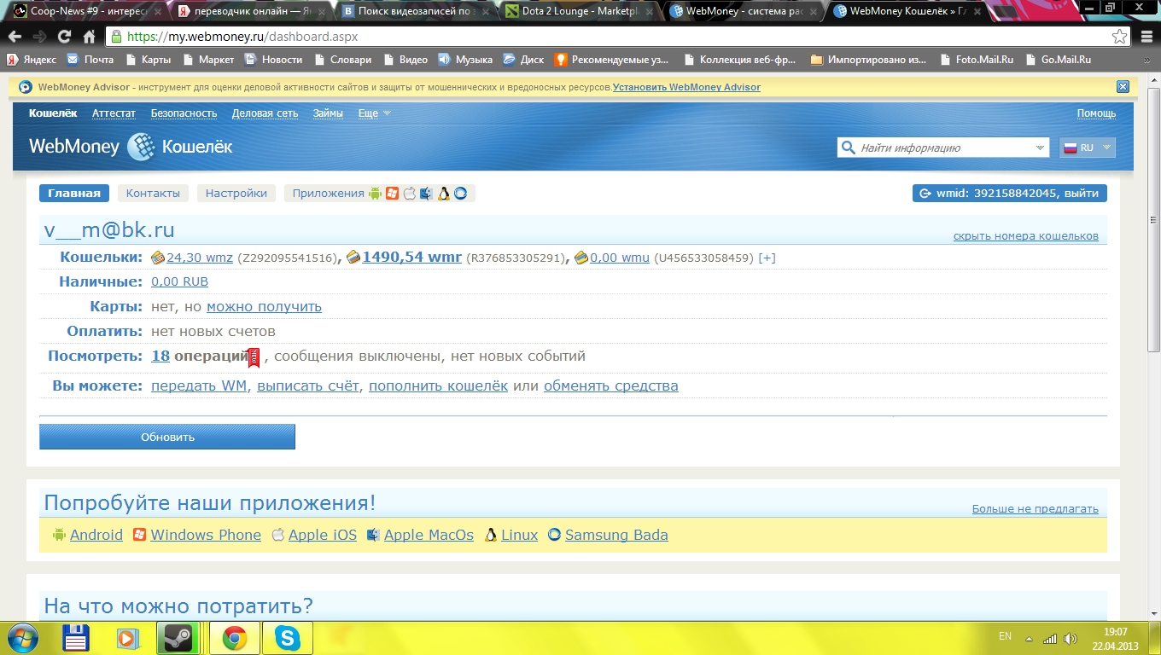Open the Windows Start menu
The width and height of the screenshot is (1161, 655).
(x=21, y=638)
